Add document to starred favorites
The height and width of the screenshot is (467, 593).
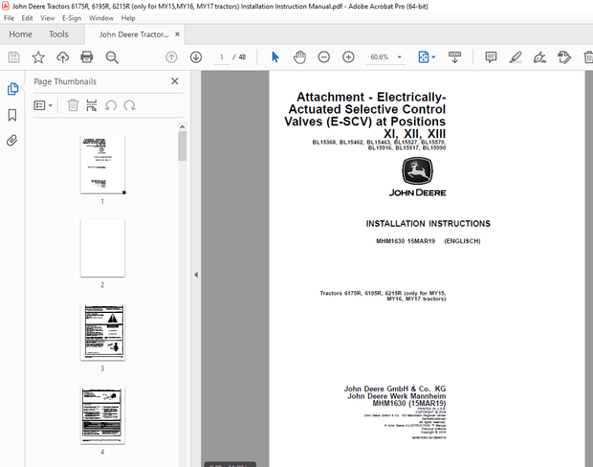[x=38, y=57]
